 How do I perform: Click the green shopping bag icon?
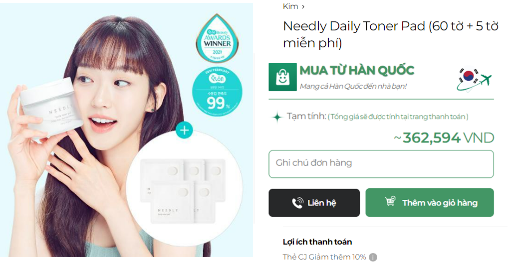(282, 77)
